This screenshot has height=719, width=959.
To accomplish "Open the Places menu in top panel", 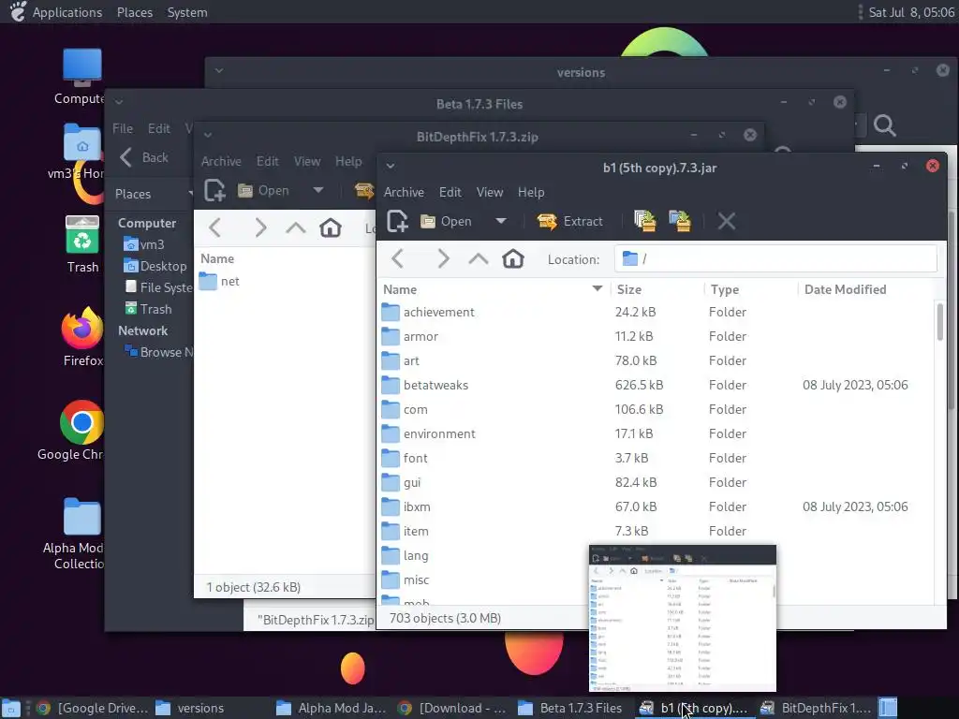I will click(135, 12).
